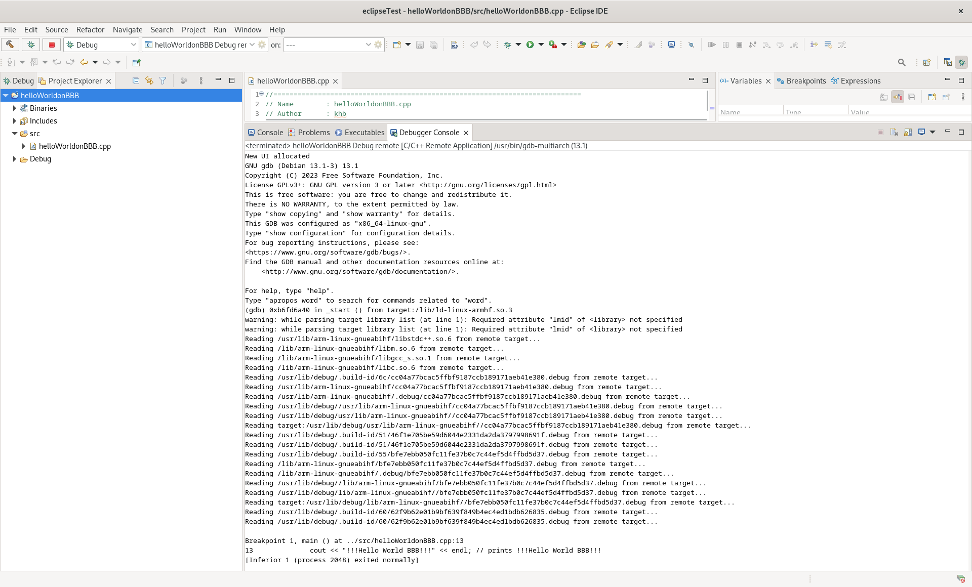Viewport: 972px width, 587px height.
Task: Switch to the Breakpoints tab
Action: click(x=801, y=80)
